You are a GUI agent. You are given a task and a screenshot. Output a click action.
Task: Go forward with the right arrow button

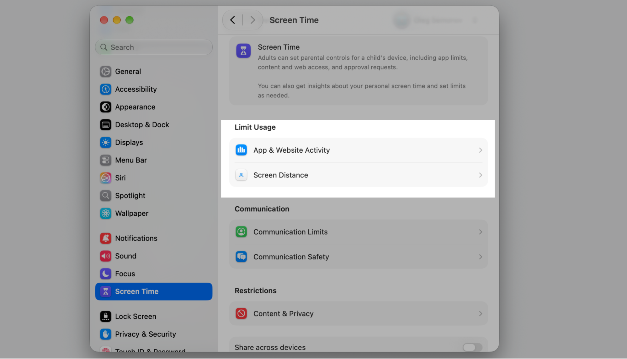click(x=252, y=20)
